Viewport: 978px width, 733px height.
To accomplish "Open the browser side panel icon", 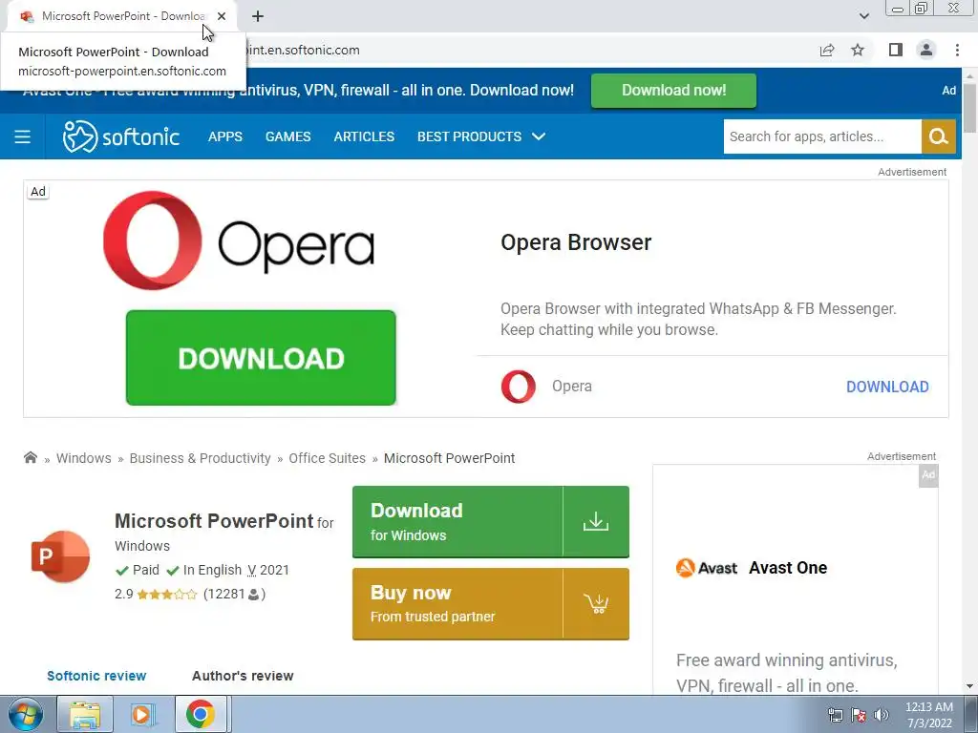I will tap(896, 50).
